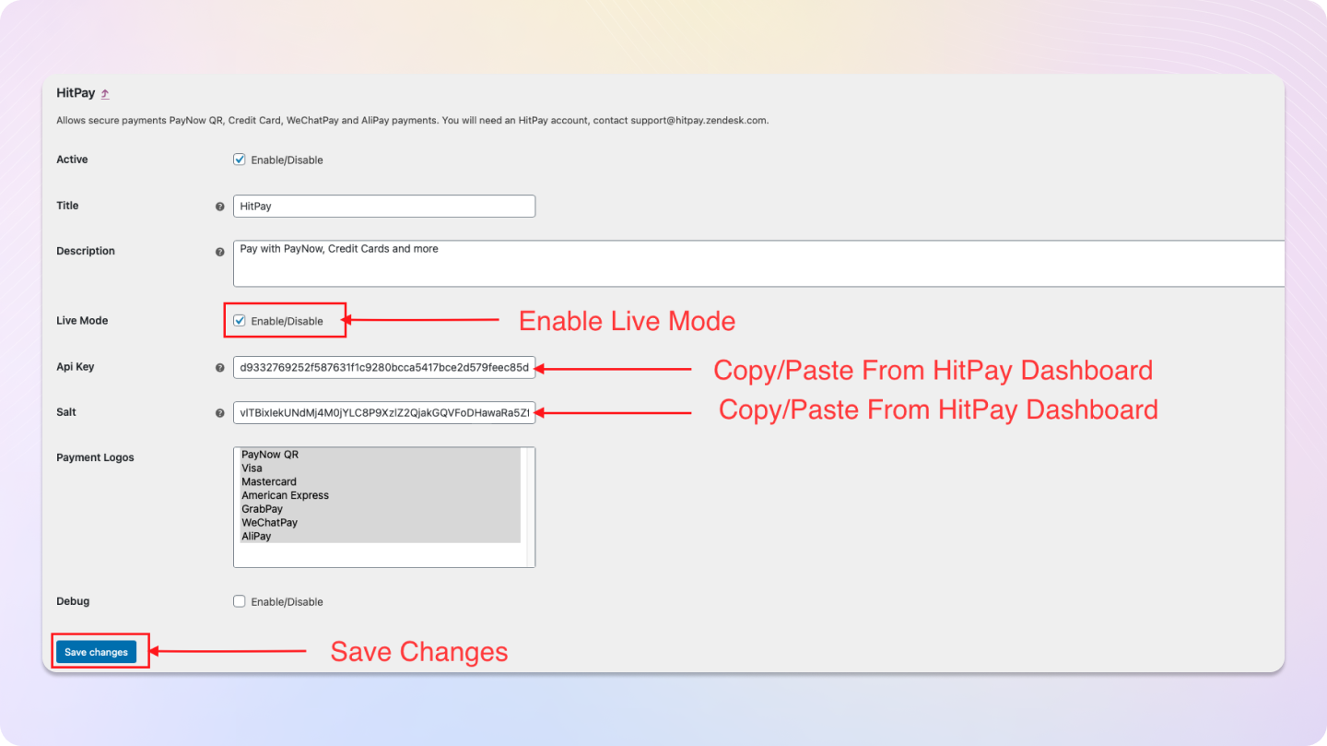Click the Api Key input field
This screenshot has width=1327, height=746.
click(x=384, y=367)
